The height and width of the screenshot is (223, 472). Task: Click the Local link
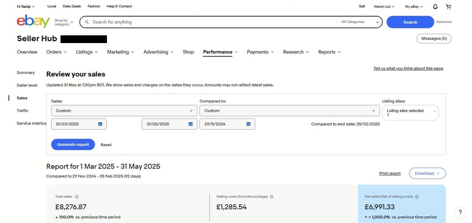[52, 6]
